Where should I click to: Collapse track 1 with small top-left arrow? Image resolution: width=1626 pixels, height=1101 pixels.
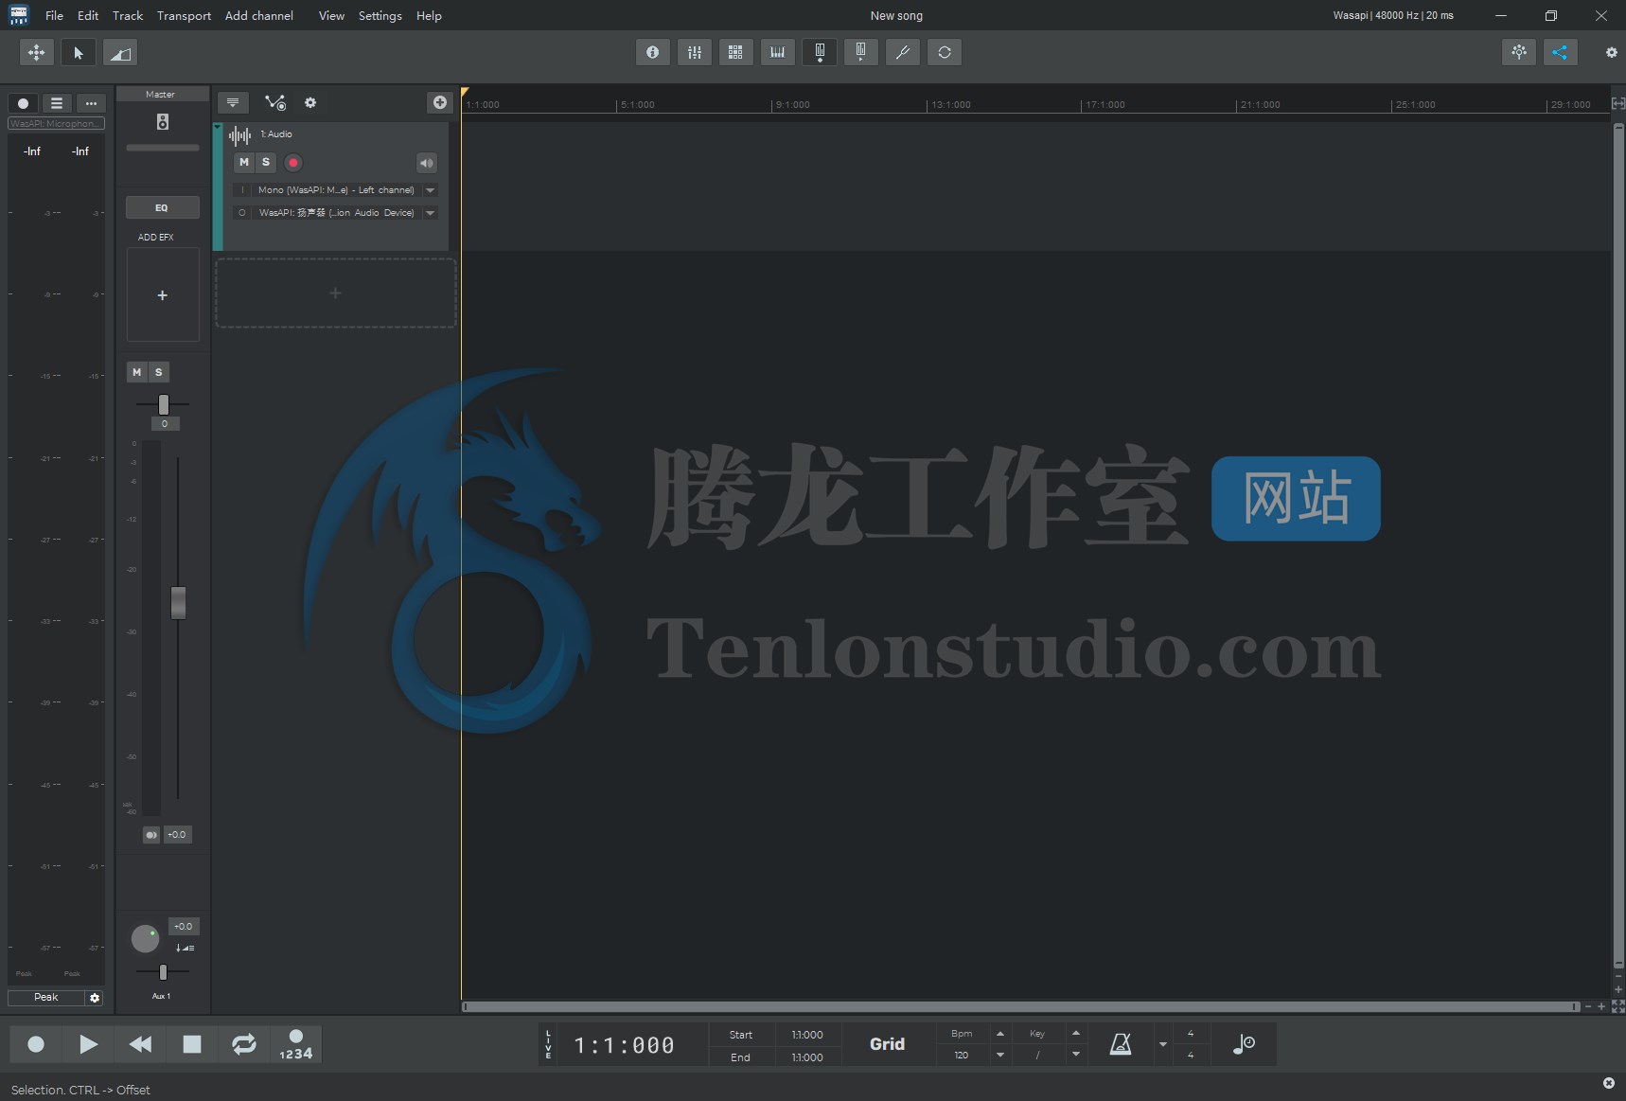tap(218, 126)
